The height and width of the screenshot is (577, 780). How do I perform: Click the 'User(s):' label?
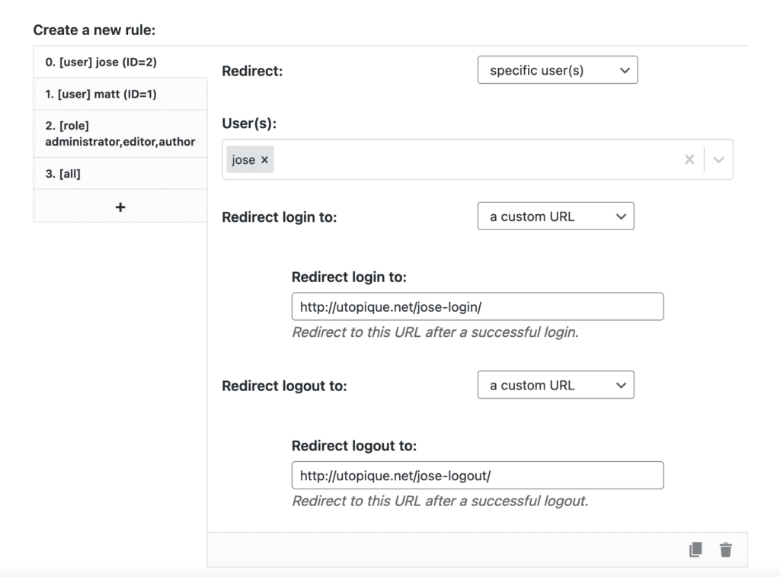coord(249,123)
